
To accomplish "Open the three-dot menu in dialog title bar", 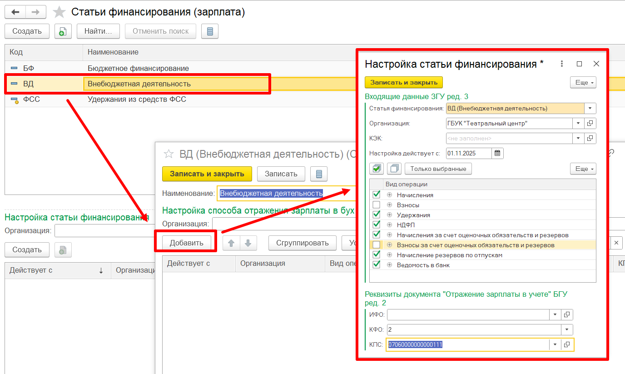I will [x=562, y=64].
